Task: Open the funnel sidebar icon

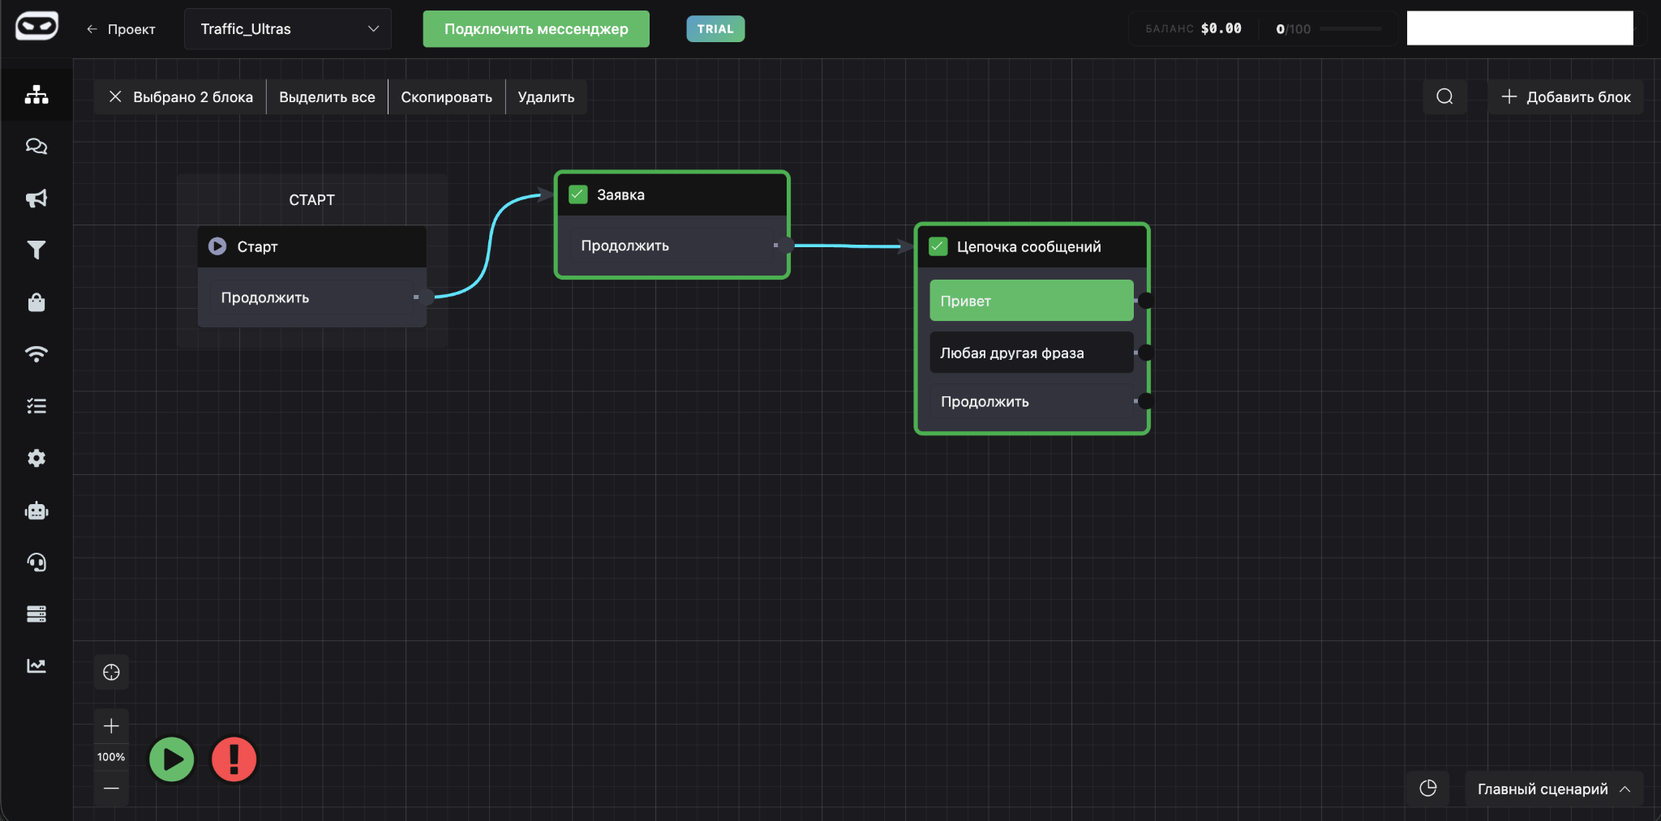Action: pos(36,250)
